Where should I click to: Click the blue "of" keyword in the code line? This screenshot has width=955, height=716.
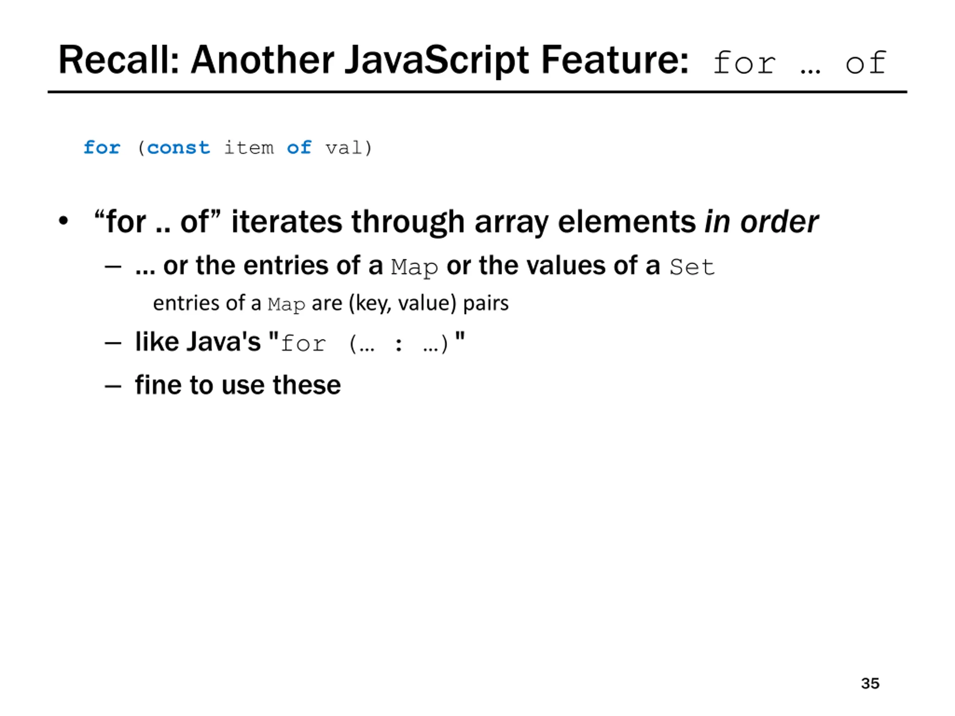[299, 148]
